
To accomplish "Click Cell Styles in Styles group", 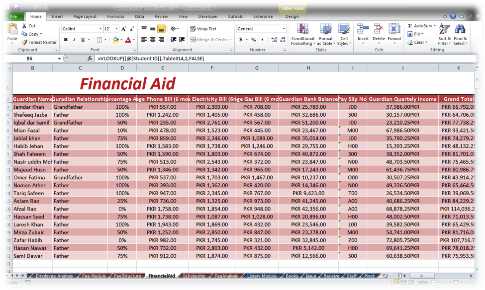I will tap(345, 35).
